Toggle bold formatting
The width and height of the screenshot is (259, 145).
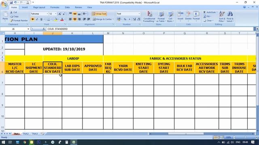pyautogui.click(x=32, y=19)
